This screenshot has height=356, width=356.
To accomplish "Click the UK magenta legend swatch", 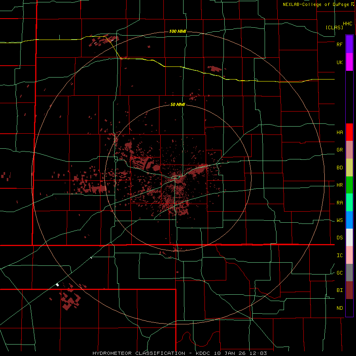I will 349,62.
